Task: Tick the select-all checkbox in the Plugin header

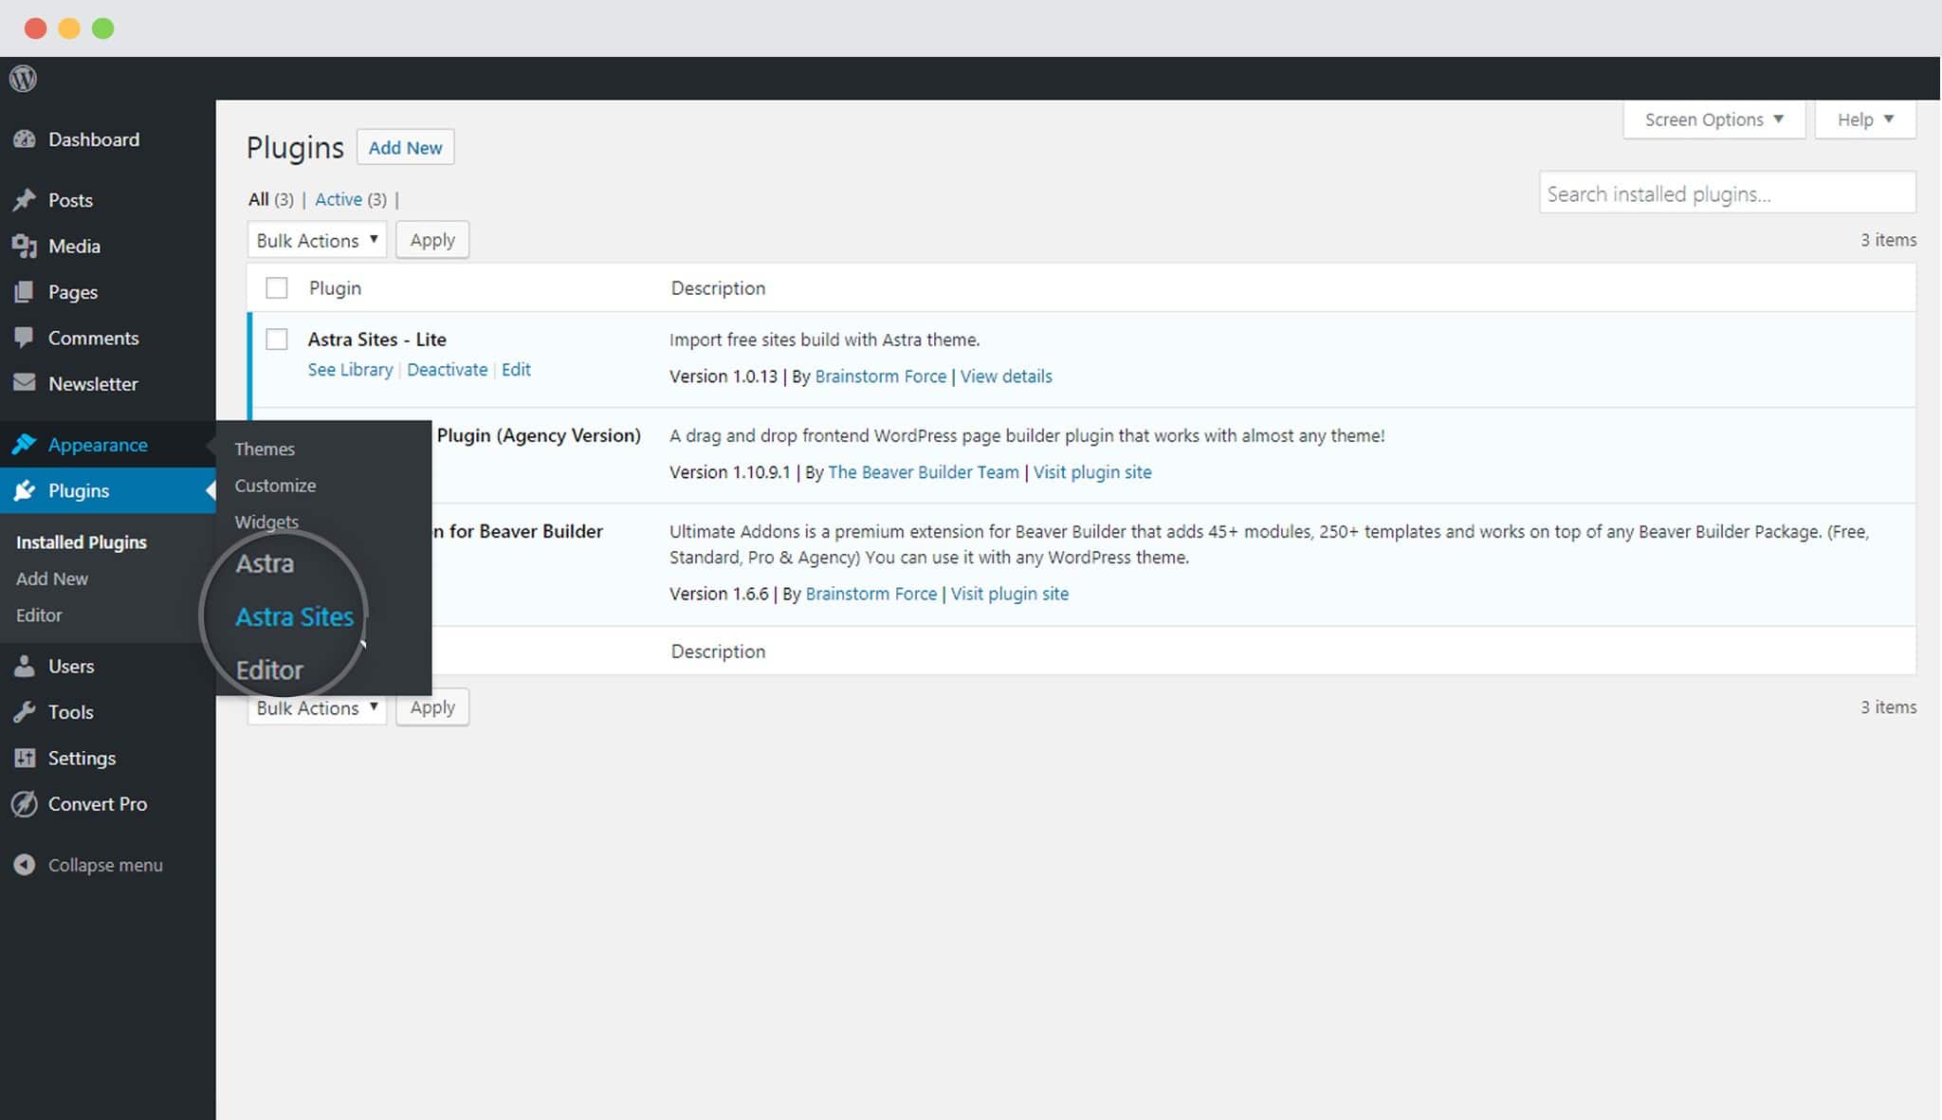Action: tap(277, 288)
